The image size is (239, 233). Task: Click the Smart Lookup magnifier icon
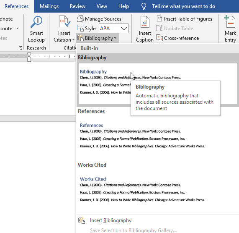click(x=36, y=22)
